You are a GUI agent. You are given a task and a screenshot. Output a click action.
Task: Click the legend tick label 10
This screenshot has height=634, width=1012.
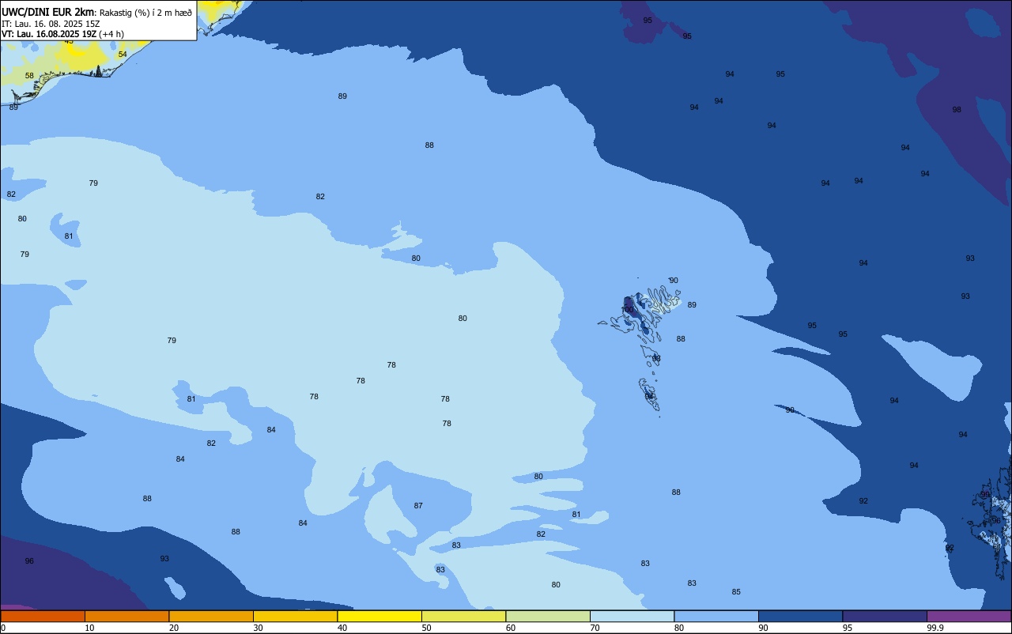pos(89,628)
